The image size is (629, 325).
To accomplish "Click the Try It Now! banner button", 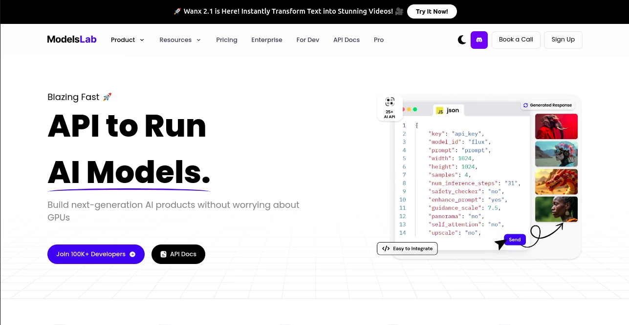I will (432, 12).
